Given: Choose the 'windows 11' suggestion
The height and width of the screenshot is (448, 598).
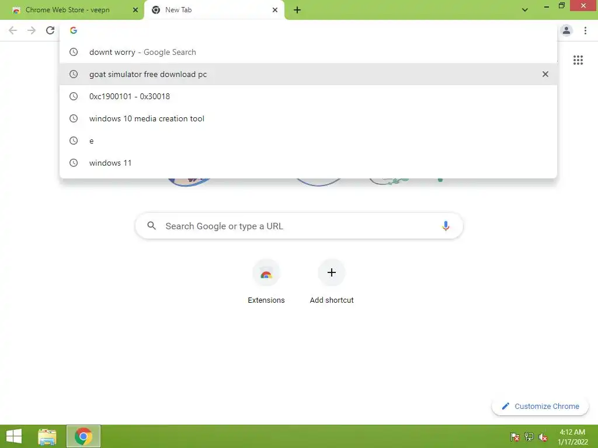Looking at the screenshot, I should click(308, 163).
